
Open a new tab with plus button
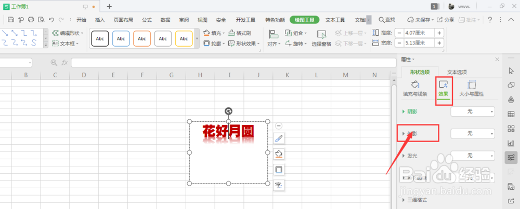109,6
